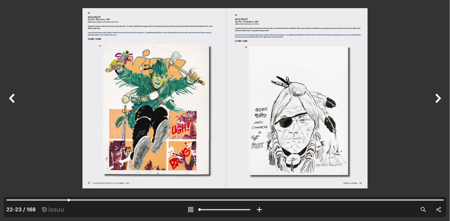Click the lot 31 Hugo Pratt heading

pos(94,17)
